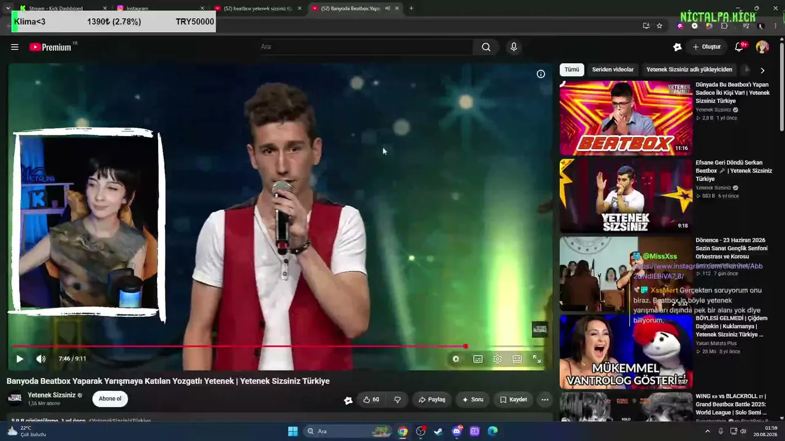This screenshot has width=785, height=441.
Task: Open Mükemmel Vantrolog Gösteri thumbnail
Action: tap(626, 352)
